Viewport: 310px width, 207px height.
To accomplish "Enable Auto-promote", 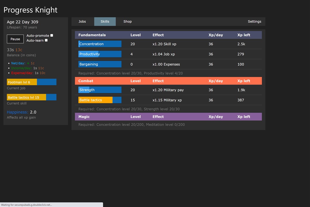I will [x=51, y=35].
